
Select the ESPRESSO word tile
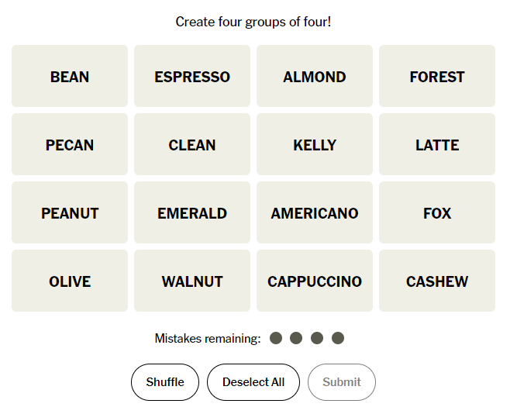(192, 76)
